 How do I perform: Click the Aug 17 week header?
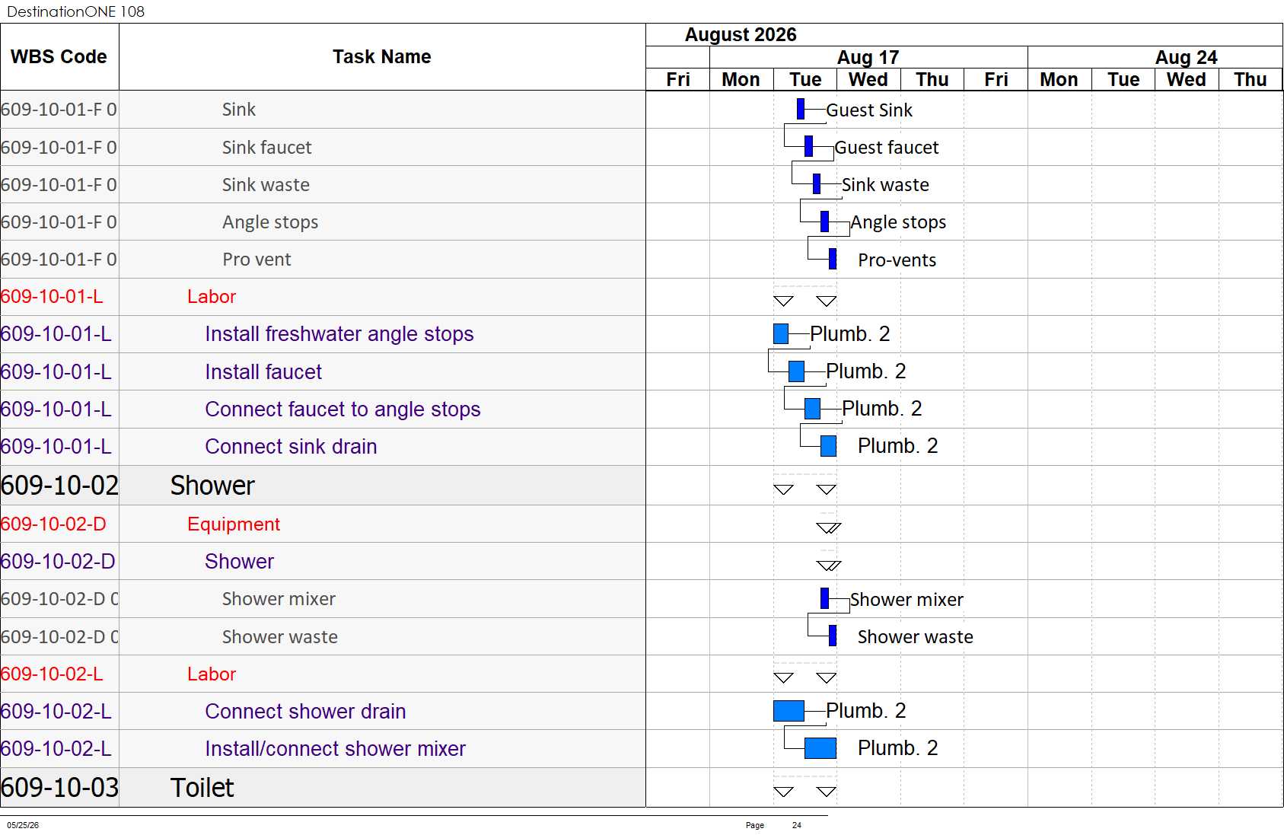(x=868, y=57)
